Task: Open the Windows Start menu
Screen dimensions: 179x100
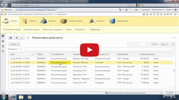Action: point(4,97)
